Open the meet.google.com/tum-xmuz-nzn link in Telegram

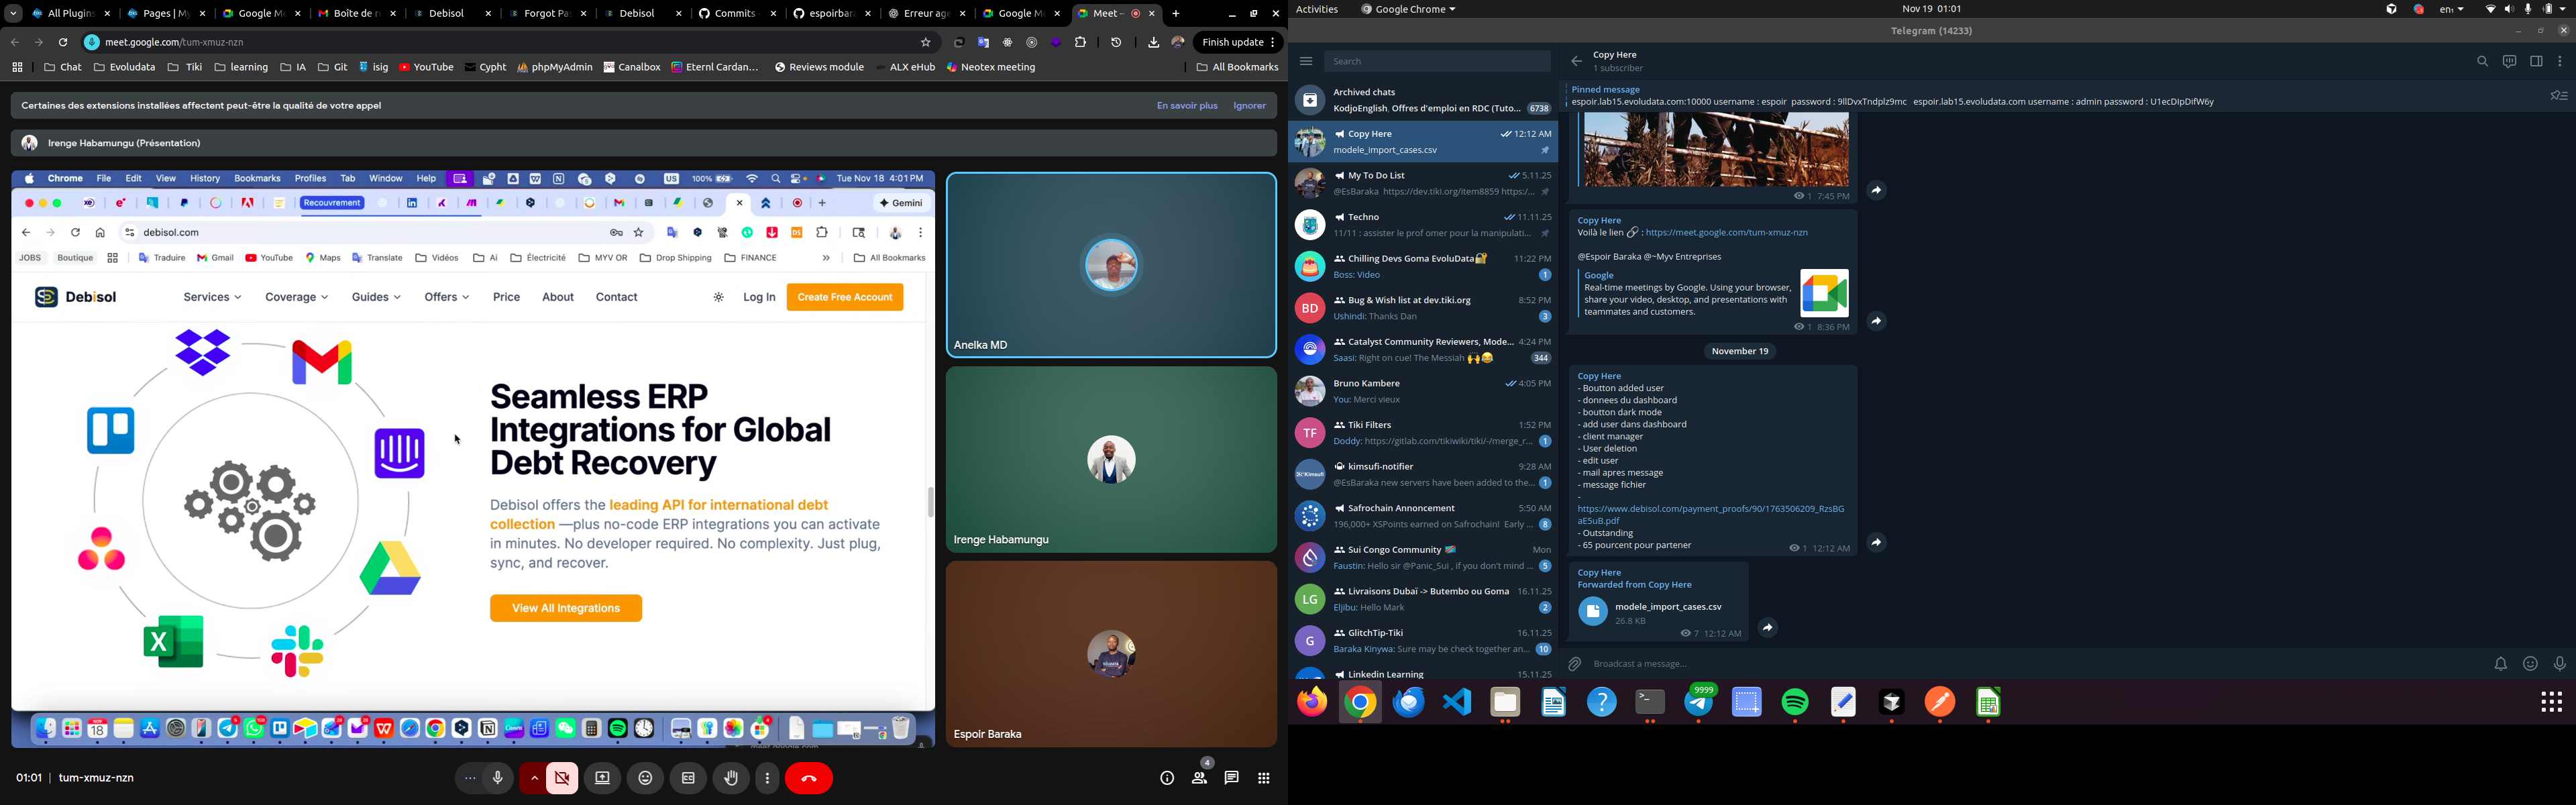(1726, 233)
